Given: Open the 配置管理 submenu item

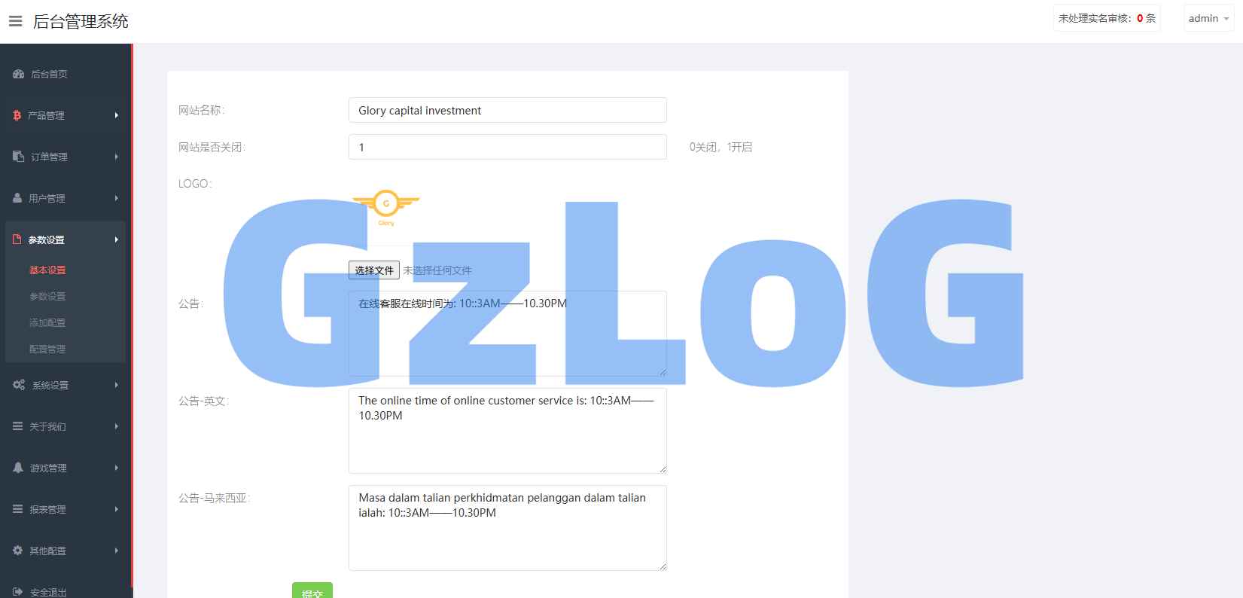Looking at the screenshot, I should (x=47, y=349).
